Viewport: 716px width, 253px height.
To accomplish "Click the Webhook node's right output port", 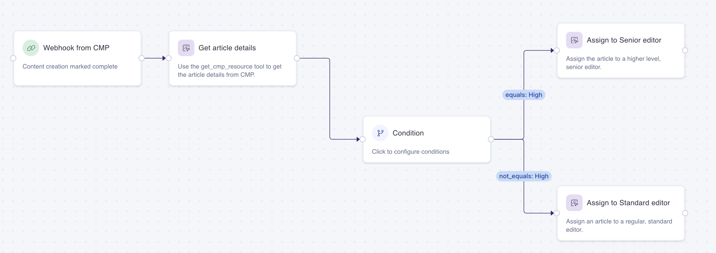I will pos(142,58).
